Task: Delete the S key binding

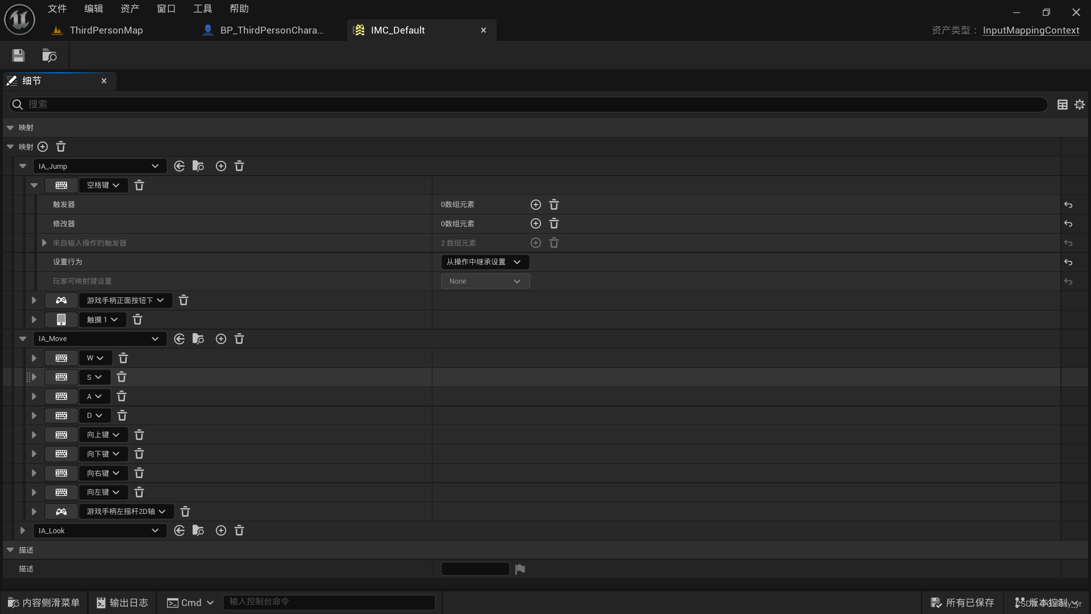Action: click(122, 377)
